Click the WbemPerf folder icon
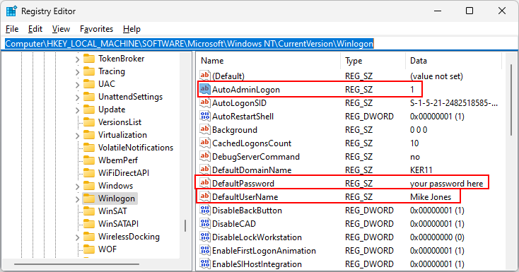Image resolution: width=519 pixels, height=272 pixels. coord(89,160)
